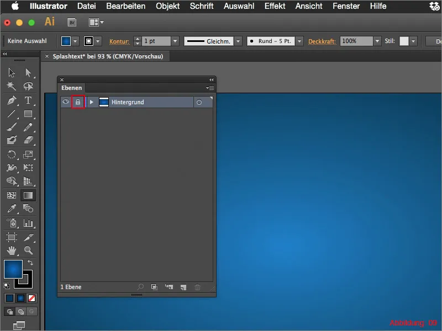Open Gleichm. stroke profile dropdown
The height and width of the screenshot is (331, 442).
[238, 41]
